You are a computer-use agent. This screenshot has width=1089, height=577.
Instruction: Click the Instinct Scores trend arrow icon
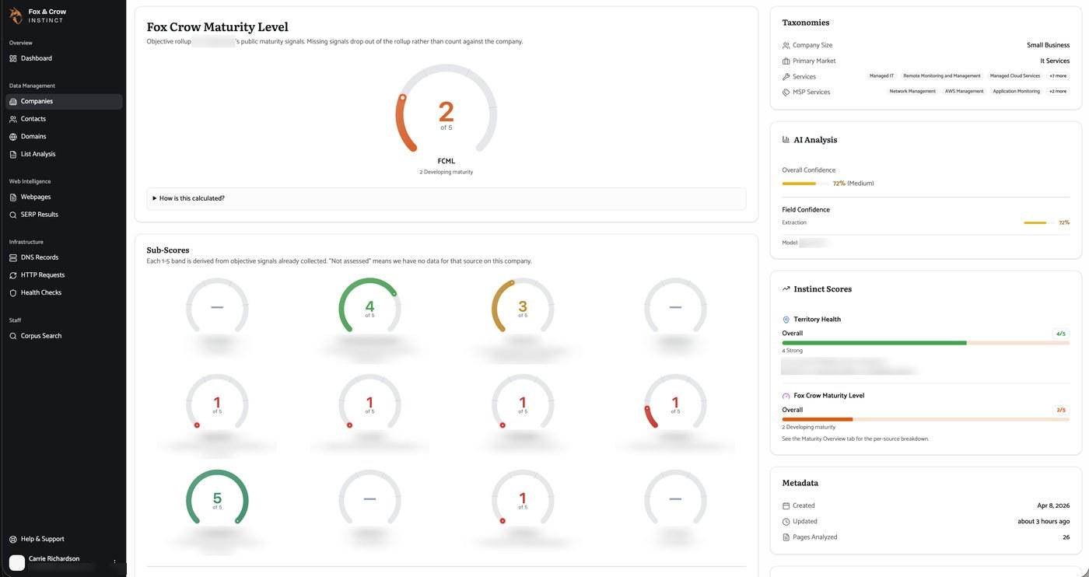pos(786,288)
